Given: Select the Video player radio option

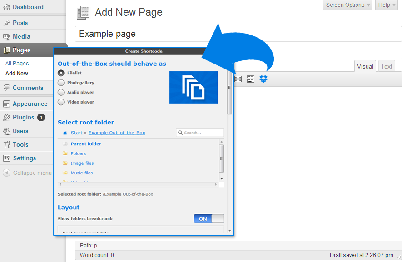Looking at the screenshot, I should pos(61,102).
